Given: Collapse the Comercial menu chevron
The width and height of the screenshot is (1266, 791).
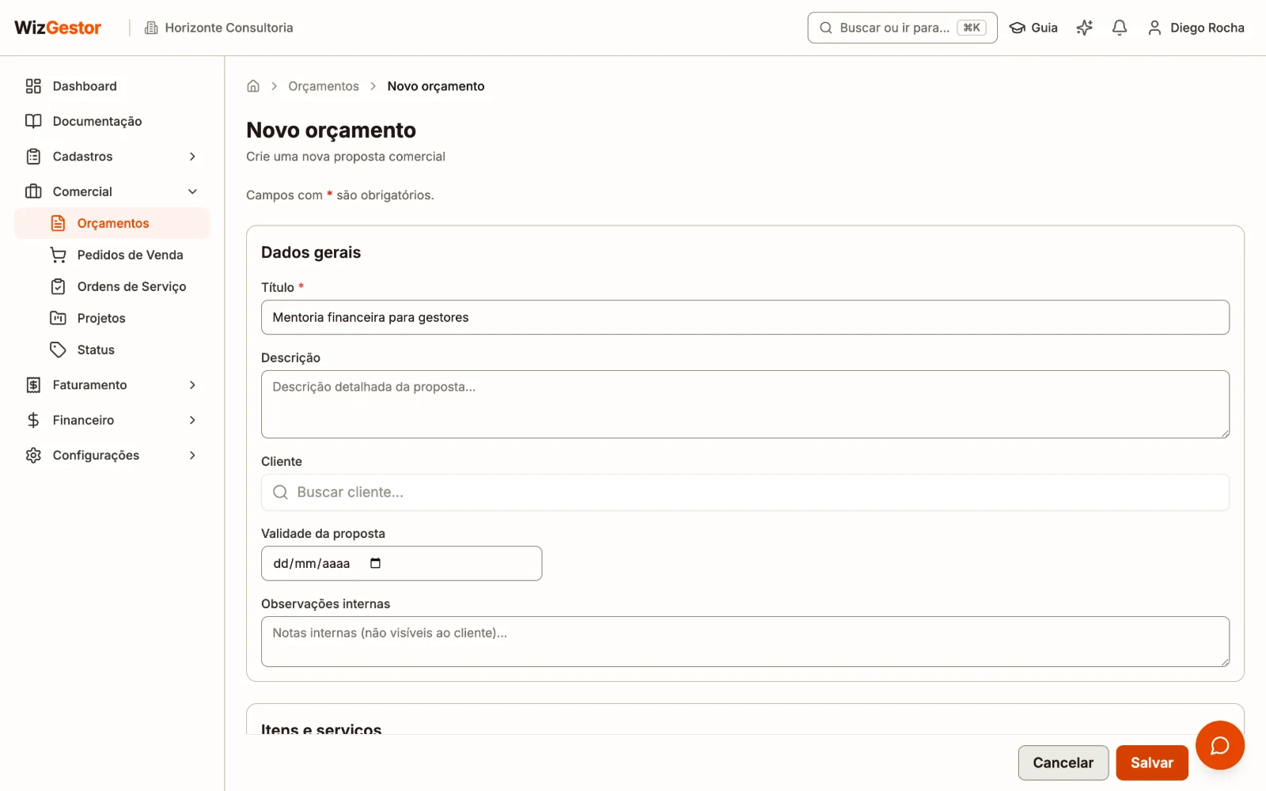Looking at the screenshot, I should pos(192,191).
